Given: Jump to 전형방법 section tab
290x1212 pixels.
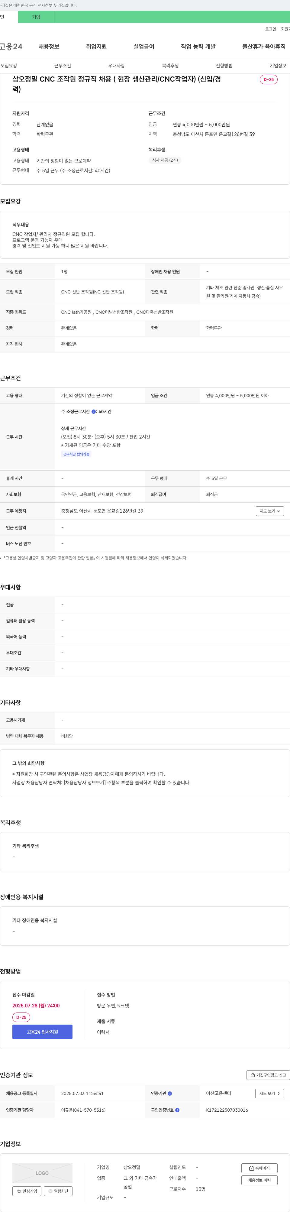Looking at the screenshot, I should tap(224, 65).
